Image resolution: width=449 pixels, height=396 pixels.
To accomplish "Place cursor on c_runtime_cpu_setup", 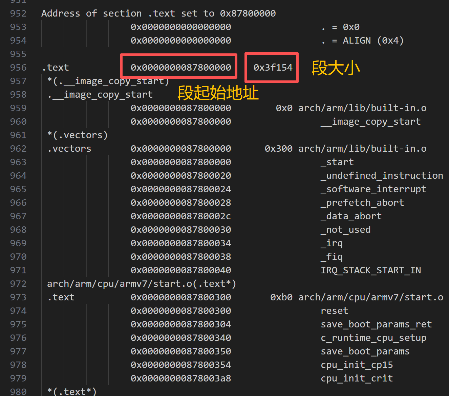I will click(x=373, y=338).
